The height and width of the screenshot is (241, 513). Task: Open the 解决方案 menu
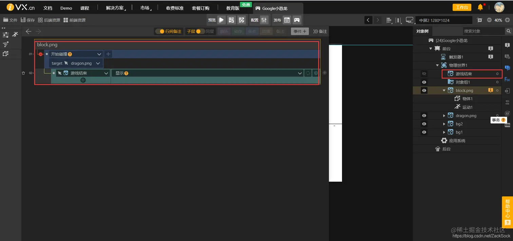pos(115,8)
